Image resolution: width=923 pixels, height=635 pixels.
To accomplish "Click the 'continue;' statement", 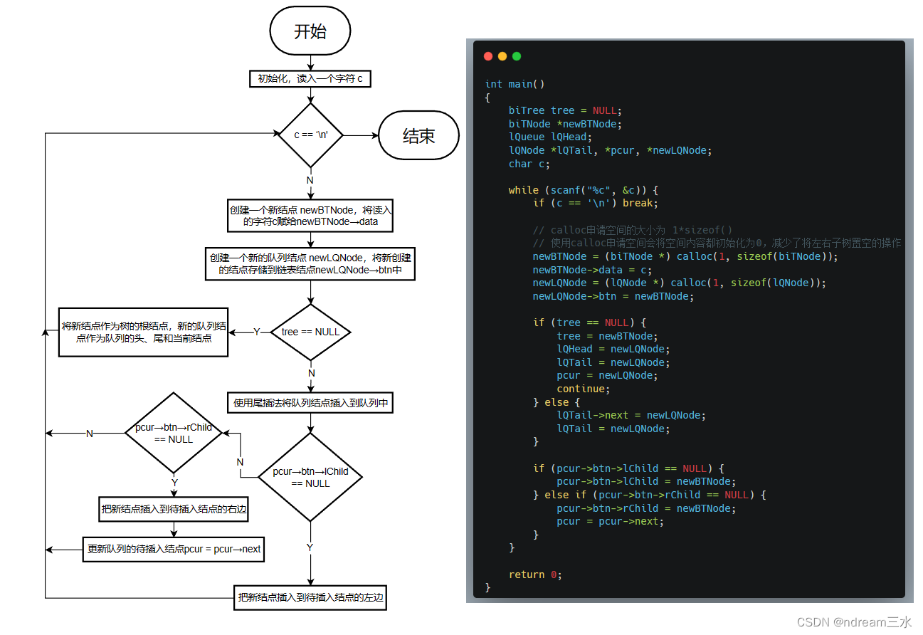I will click(x=583, y=389).
